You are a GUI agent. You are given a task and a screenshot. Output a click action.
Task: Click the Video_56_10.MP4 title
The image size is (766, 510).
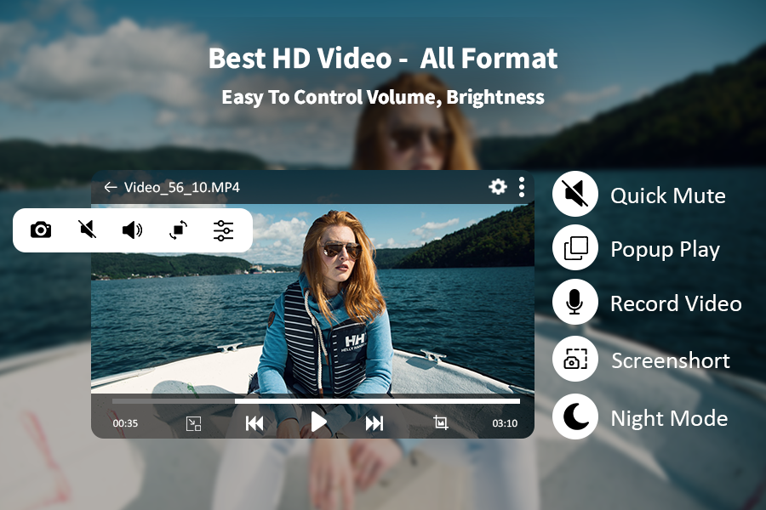182,187
